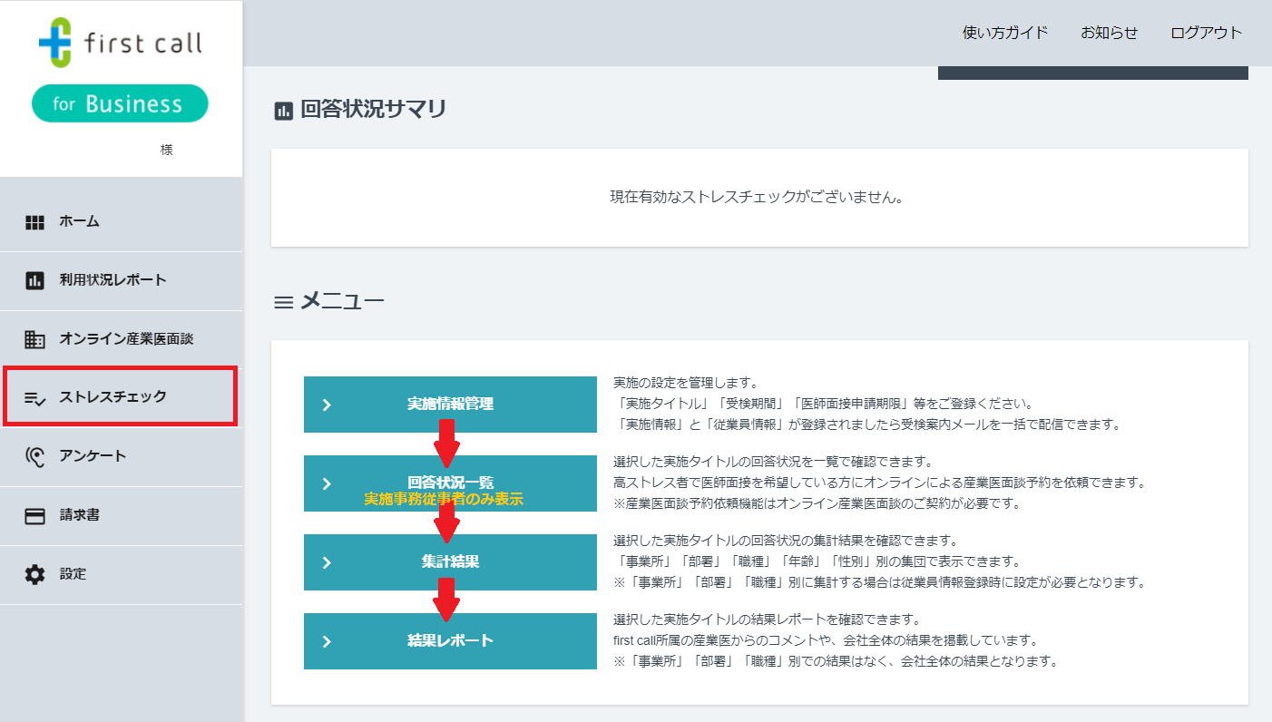Screen dimensions: 1272x722
Task: Click the chevron on 集計結果 button
Action: [x=327, y=562]
